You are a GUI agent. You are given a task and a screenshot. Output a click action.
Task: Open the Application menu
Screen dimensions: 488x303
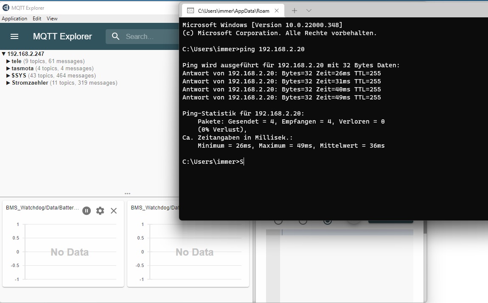point(14,19)
